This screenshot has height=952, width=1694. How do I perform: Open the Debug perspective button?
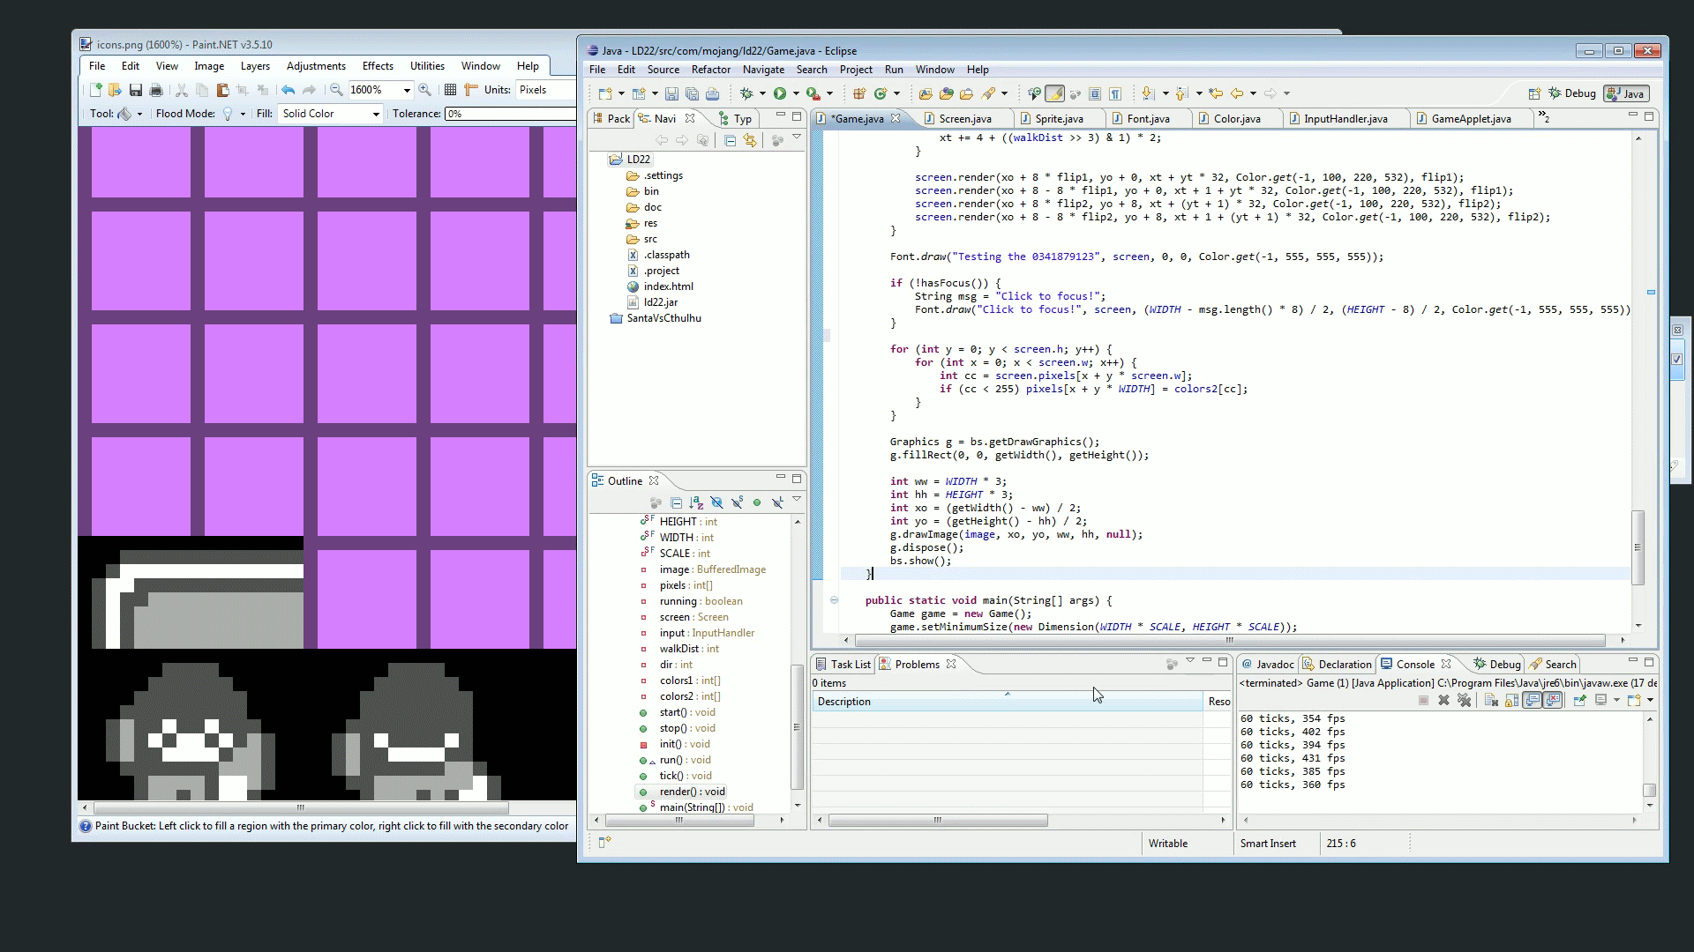point(1571,93)
